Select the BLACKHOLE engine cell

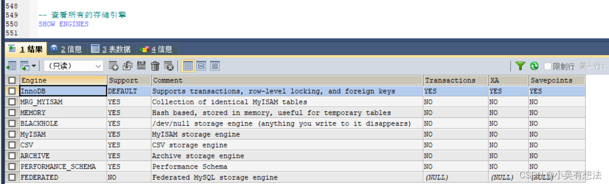point(63,124)
